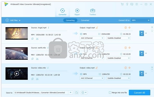Click the compress icon for video.mp4

point(130,68)
